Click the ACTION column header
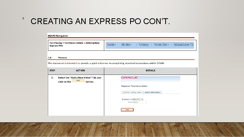244x137 pixels. [80, 71]
